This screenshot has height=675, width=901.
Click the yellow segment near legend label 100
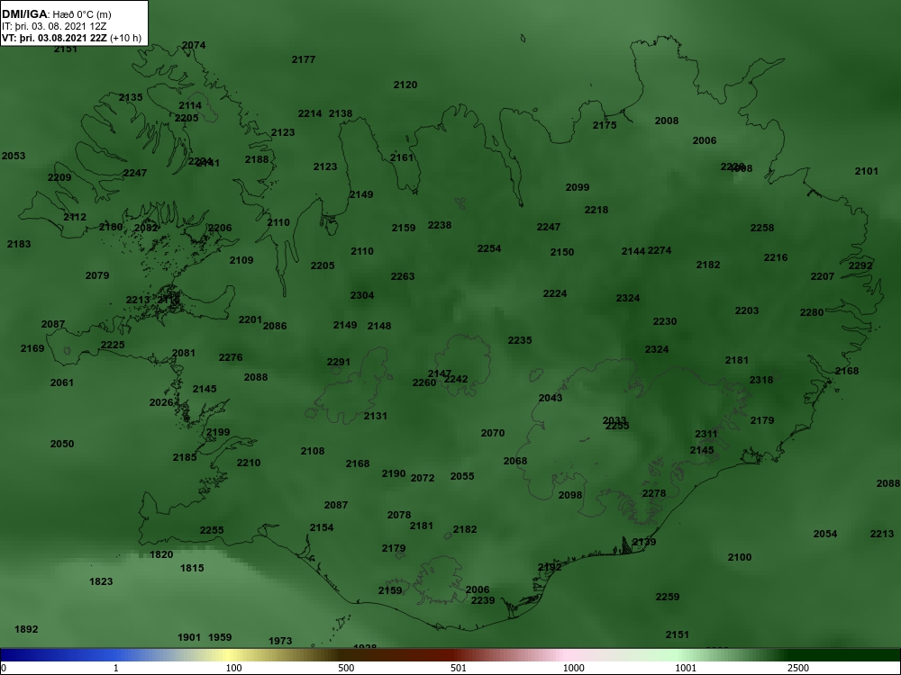pyautogui.click(x=230, y=655)
